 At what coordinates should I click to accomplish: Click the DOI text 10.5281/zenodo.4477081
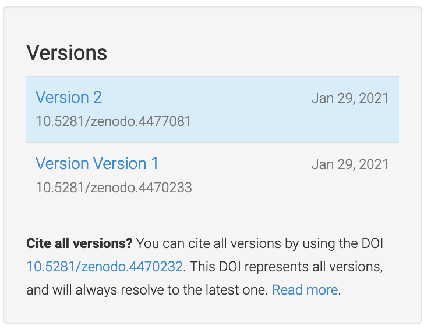114,121
